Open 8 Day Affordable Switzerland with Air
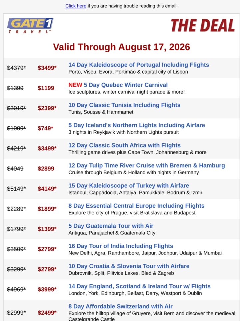 [x=120, y=306]
